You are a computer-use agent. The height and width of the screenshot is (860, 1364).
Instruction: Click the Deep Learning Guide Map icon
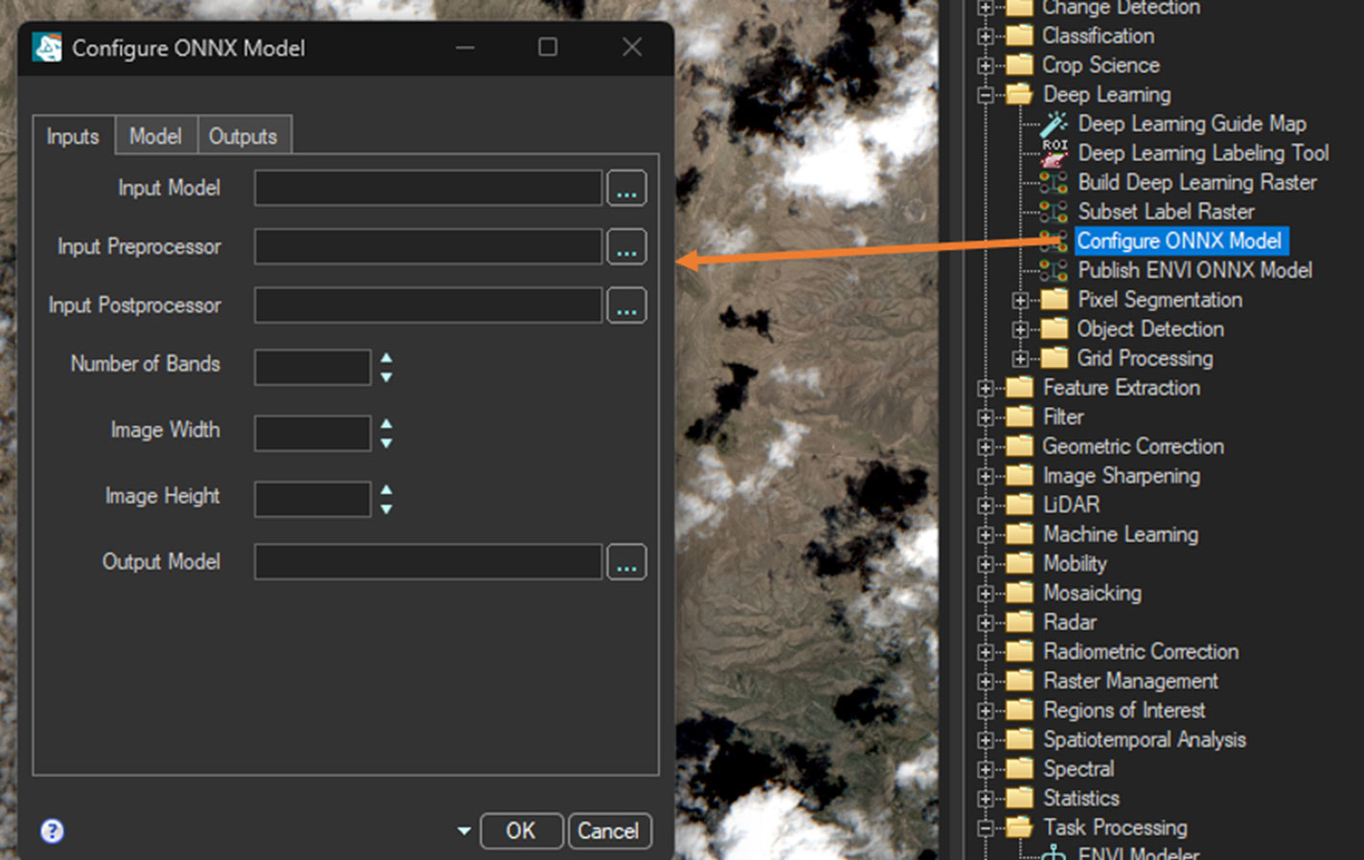coord(1055,124)
